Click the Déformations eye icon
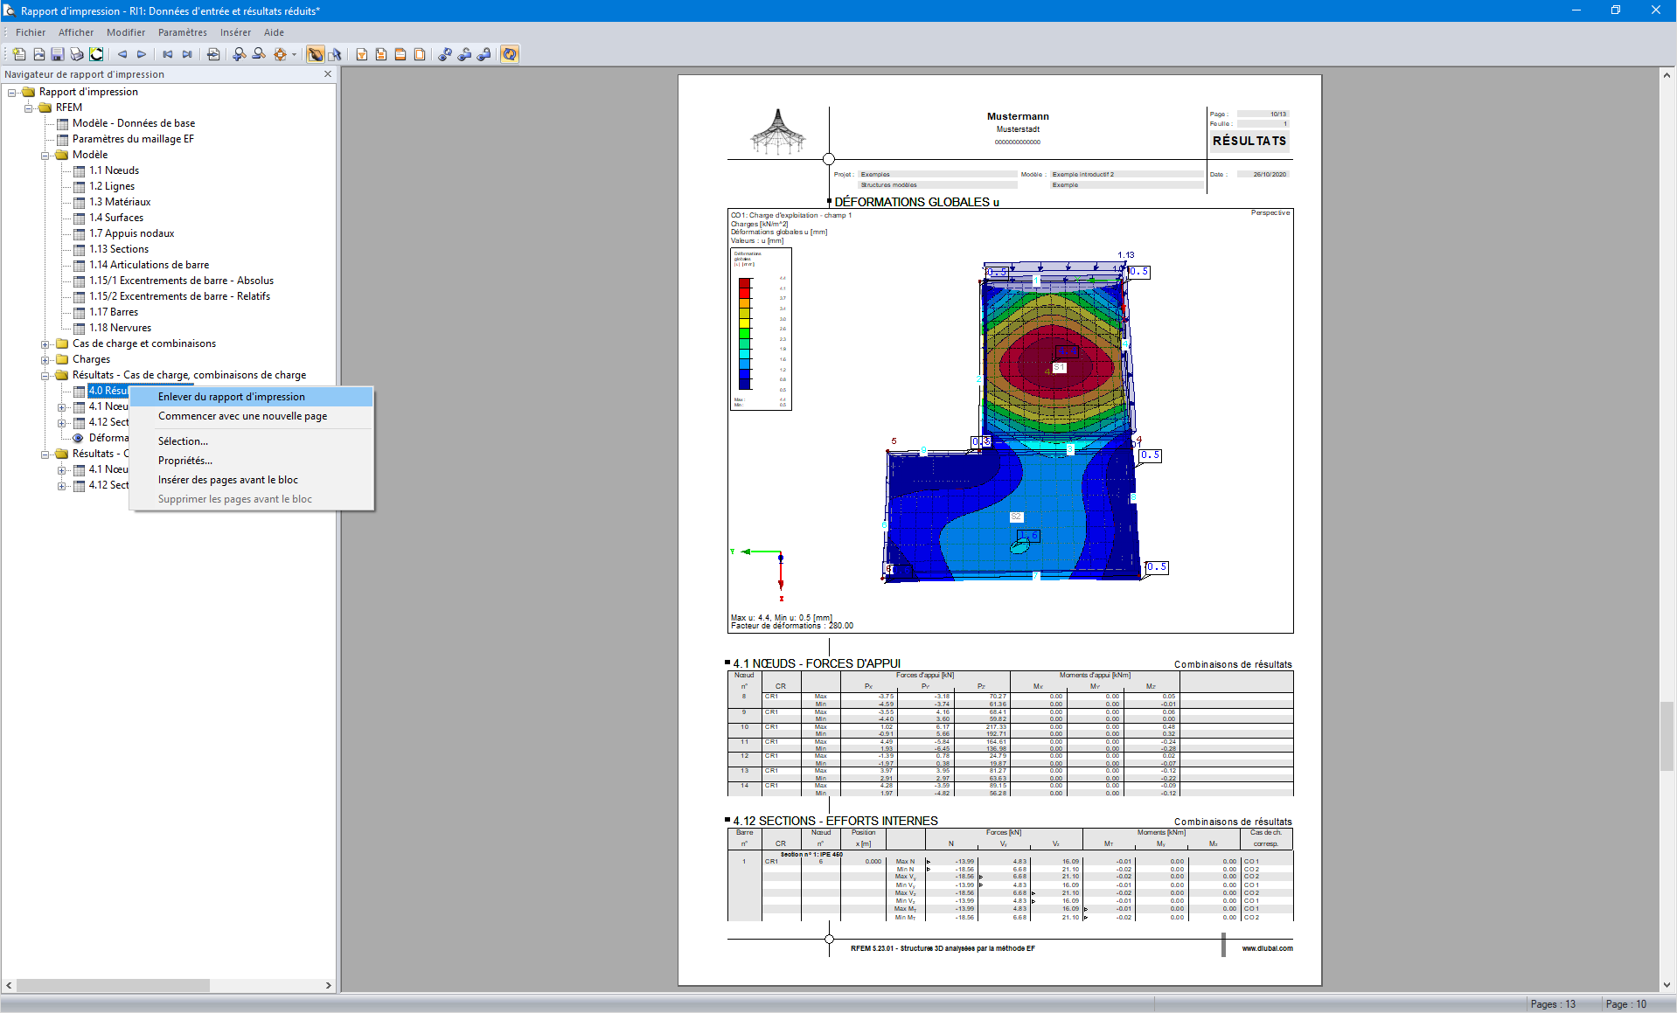 click(x=79, y=438)
